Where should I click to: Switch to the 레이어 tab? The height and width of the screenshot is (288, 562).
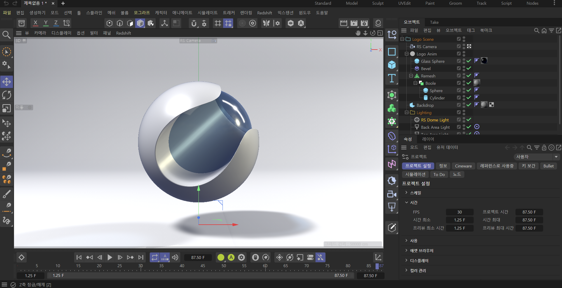pos(428,139)
